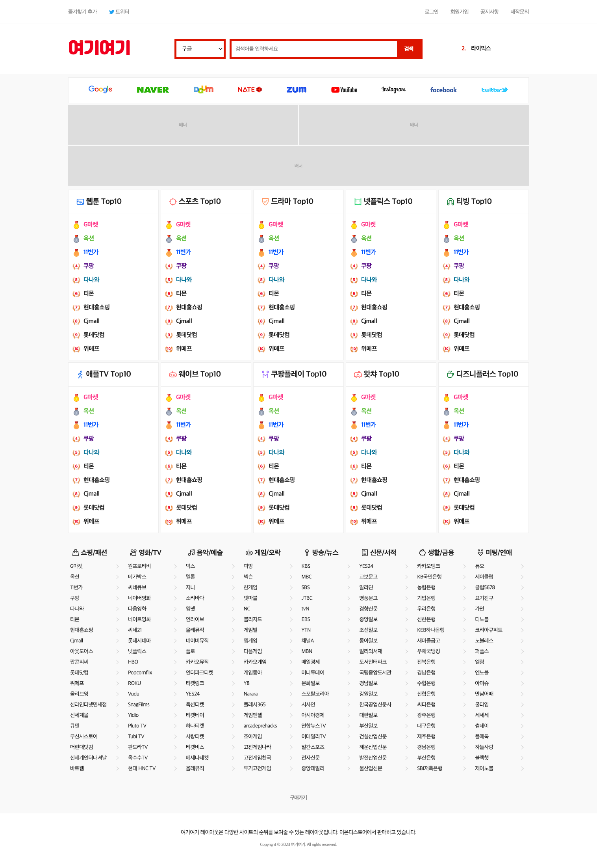Click the red 검색 button
Image resolution: width=597 pixels, height=863 pixels.
[409, 49]
